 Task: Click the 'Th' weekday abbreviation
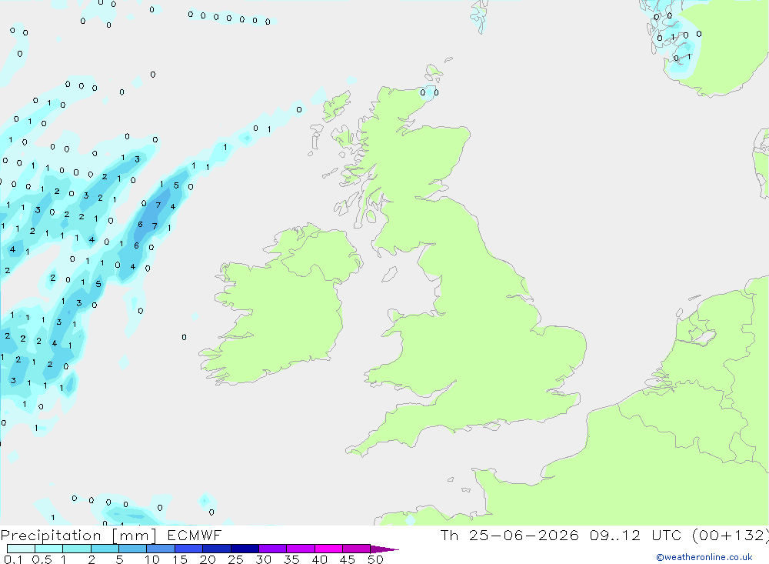[449, 535]
